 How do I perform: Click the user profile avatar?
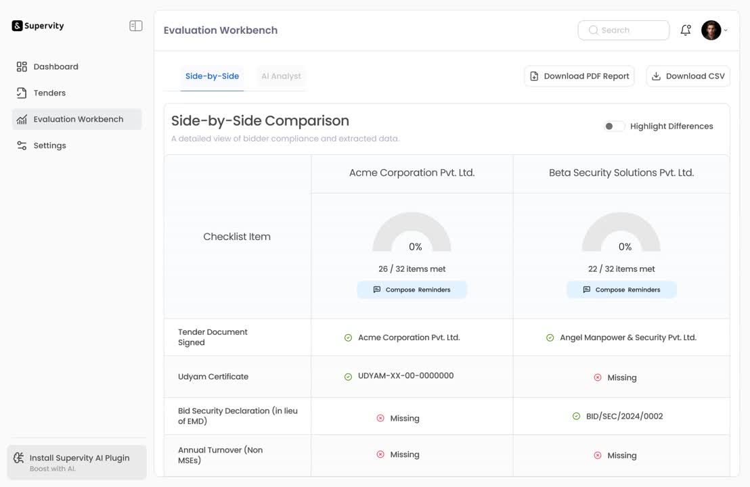pyautogui.click(x=711, y=30)
